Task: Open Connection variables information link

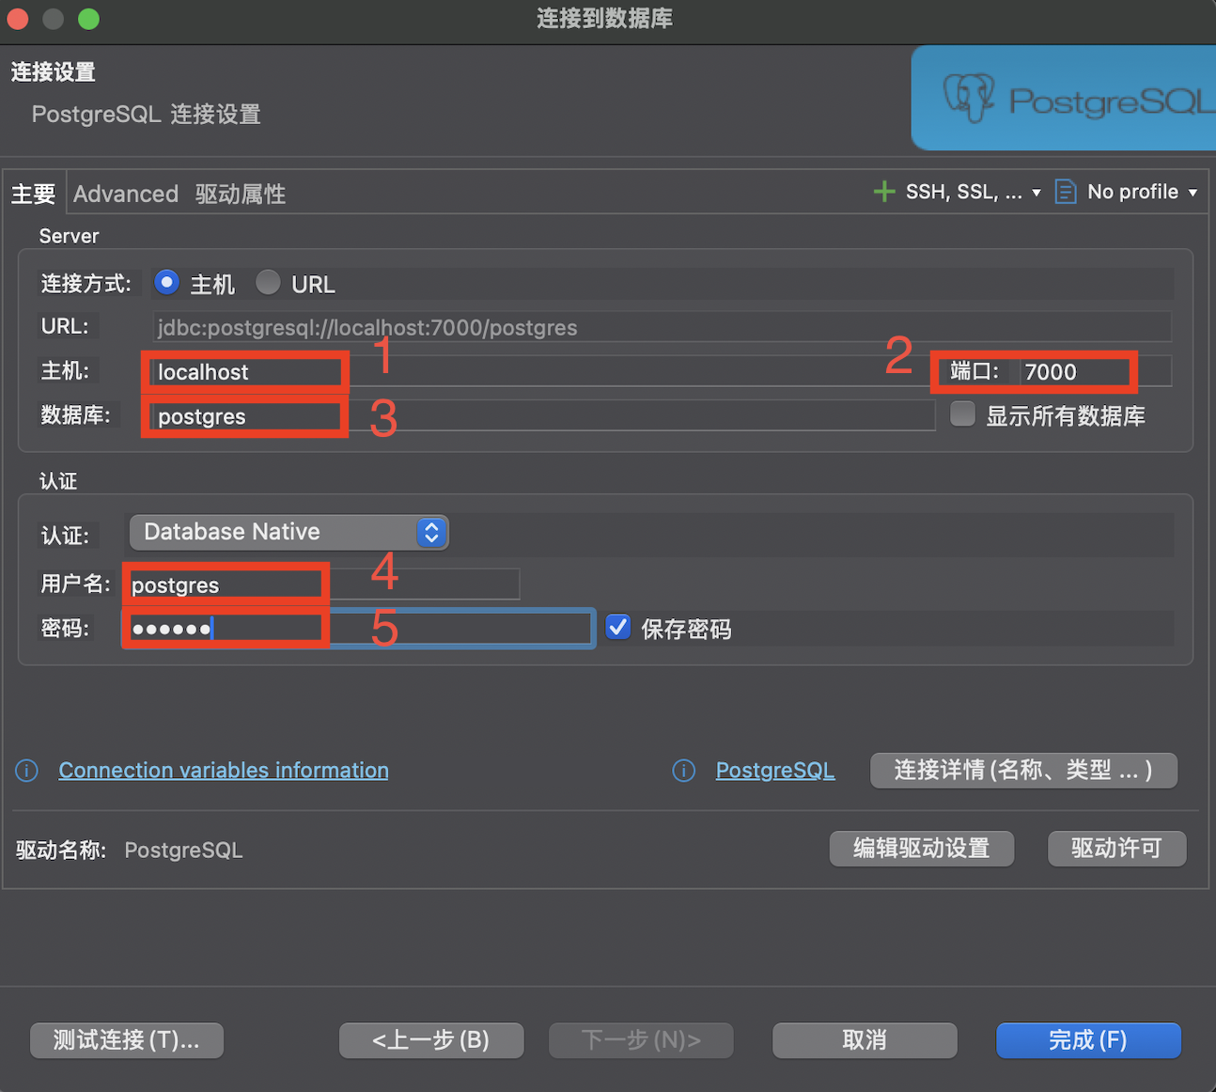Action: [x=223, y=771]
